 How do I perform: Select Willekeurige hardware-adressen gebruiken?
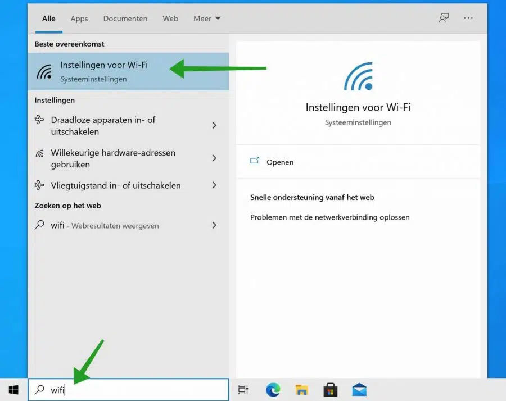click(128, 158)
